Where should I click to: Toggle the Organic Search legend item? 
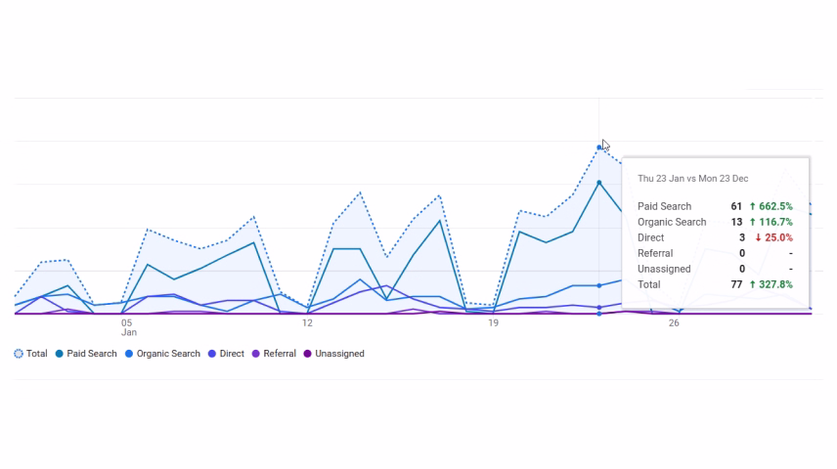click(x=162, y=354)
